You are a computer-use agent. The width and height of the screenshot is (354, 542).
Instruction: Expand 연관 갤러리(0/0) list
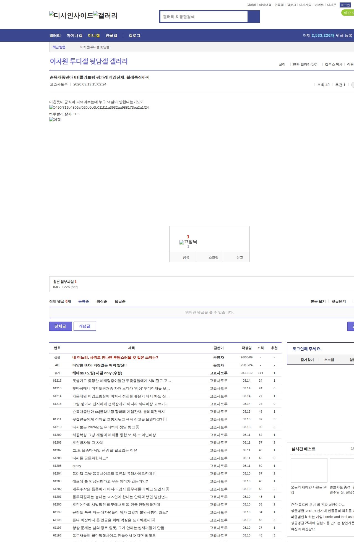[305, 64]
